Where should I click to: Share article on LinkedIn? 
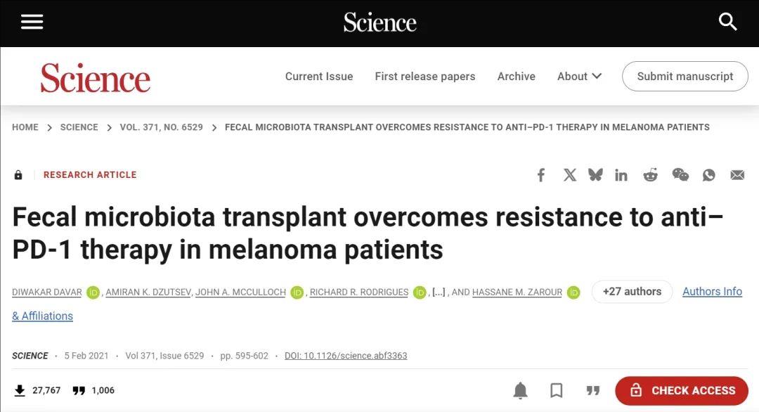[x=621, y=175]
